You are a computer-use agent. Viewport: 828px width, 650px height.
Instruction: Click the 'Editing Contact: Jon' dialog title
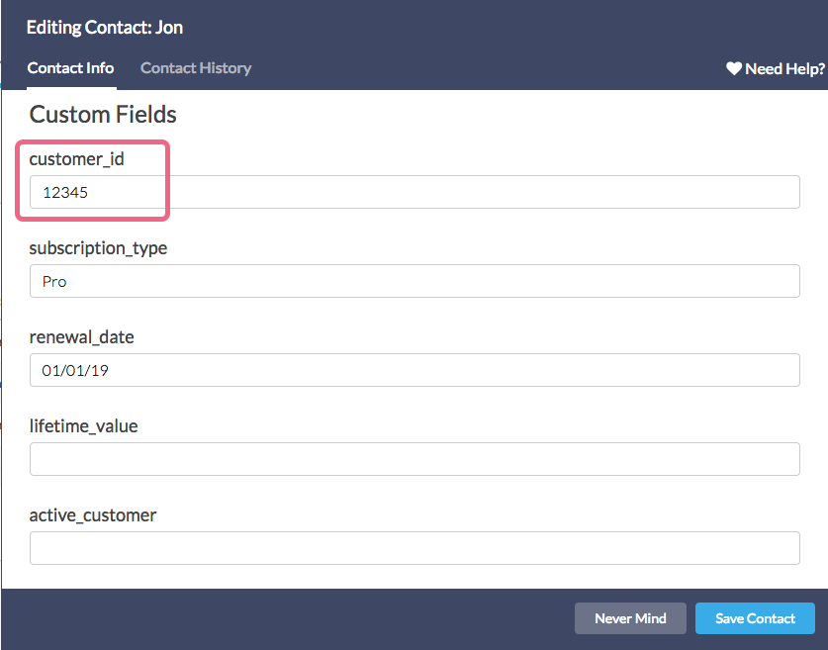105,27
